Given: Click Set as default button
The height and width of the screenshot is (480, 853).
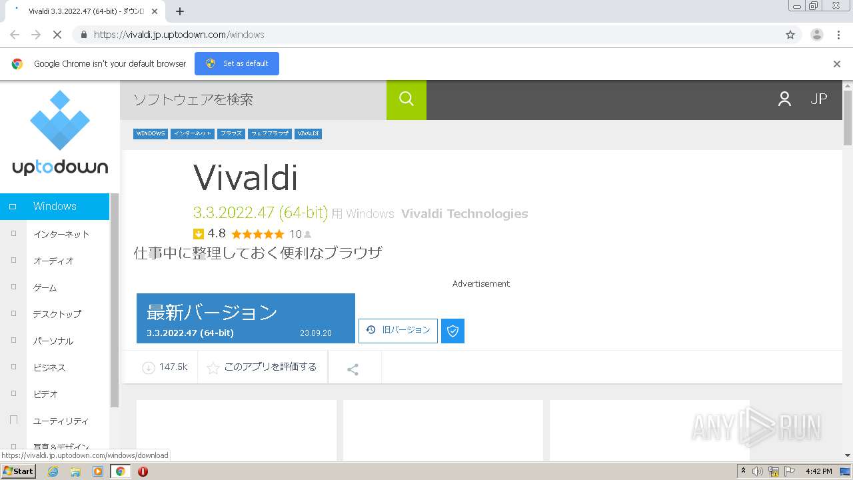Looking at the screenshot, I should point(237,63).
